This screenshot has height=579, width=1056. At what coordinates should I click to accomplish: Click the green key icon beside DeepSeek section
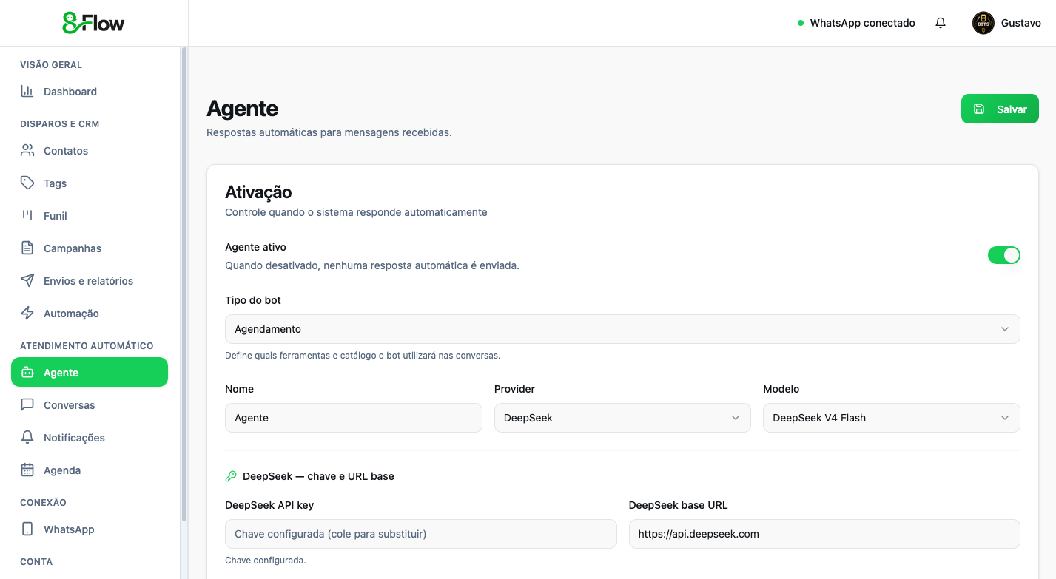(x=231, y=476)
